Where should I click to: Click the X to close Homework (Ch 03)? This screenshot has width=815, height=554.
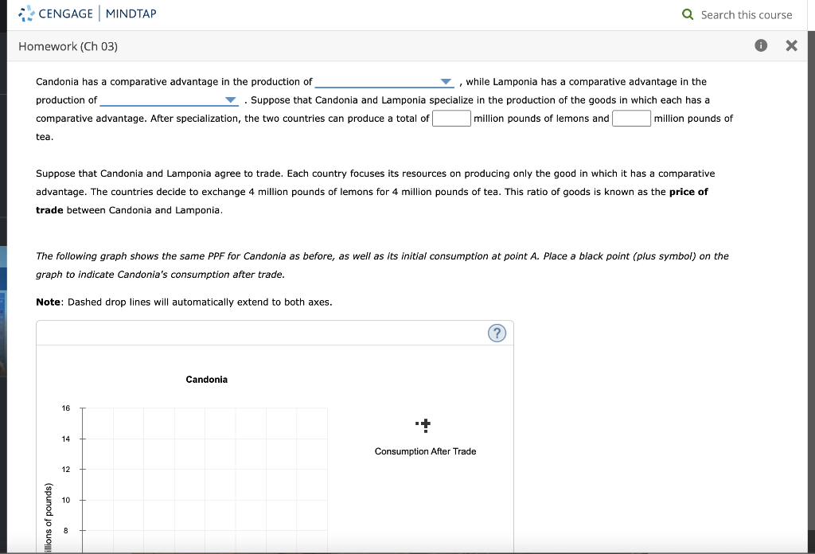[791, 45]
